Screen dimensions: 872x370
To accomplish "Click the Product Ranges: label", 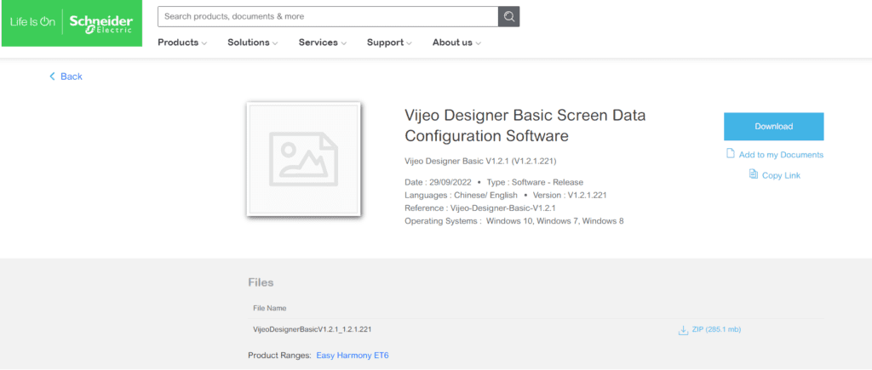I will 279,355.
